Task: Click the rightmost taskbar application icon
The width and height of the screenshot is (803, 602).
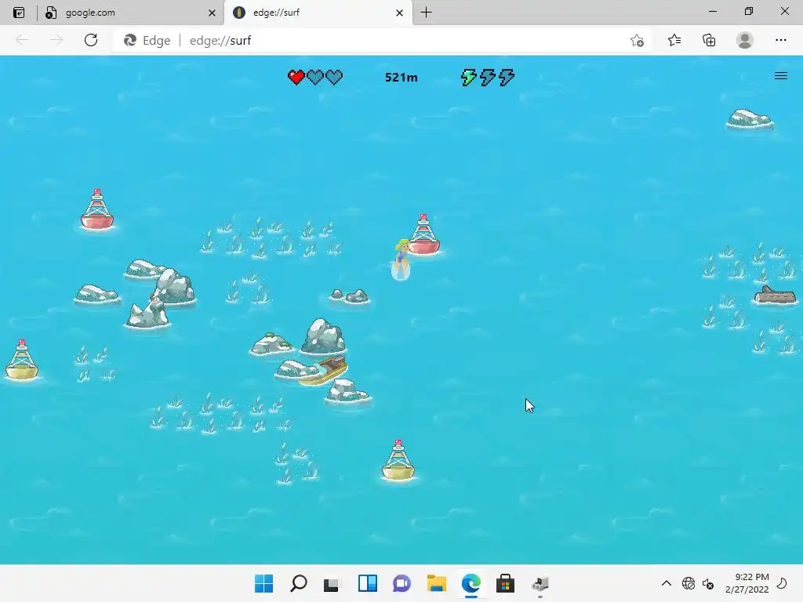Action: (540, 583)
